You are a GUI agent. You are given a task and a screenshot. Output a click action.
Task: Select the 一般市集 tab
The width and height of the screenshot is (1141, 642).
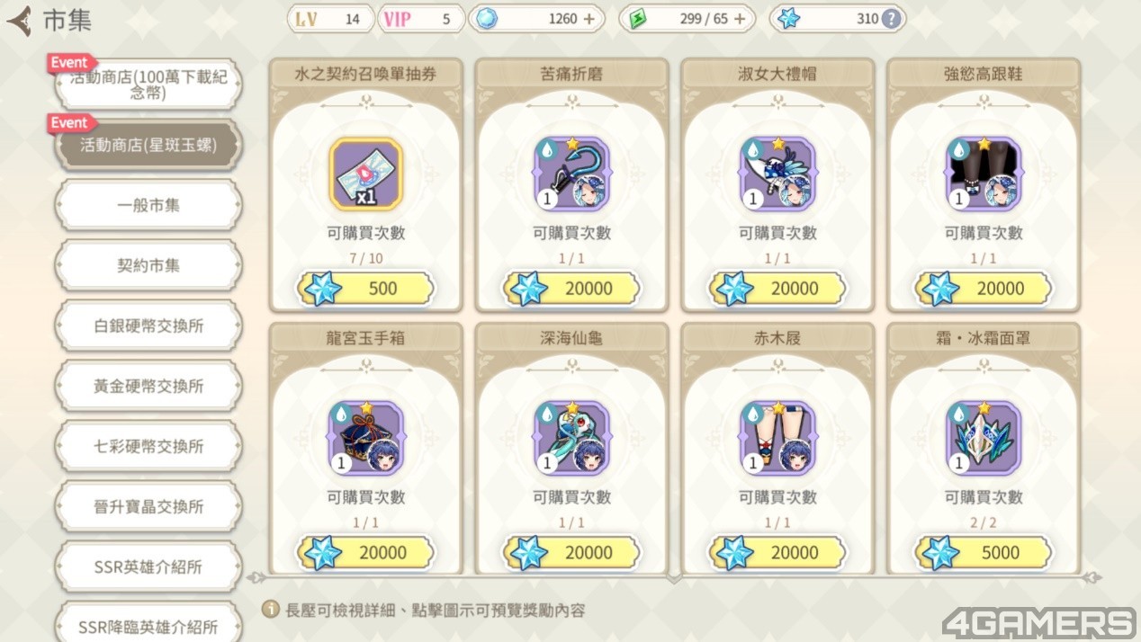pyautogui.click(x=148, y=205)
